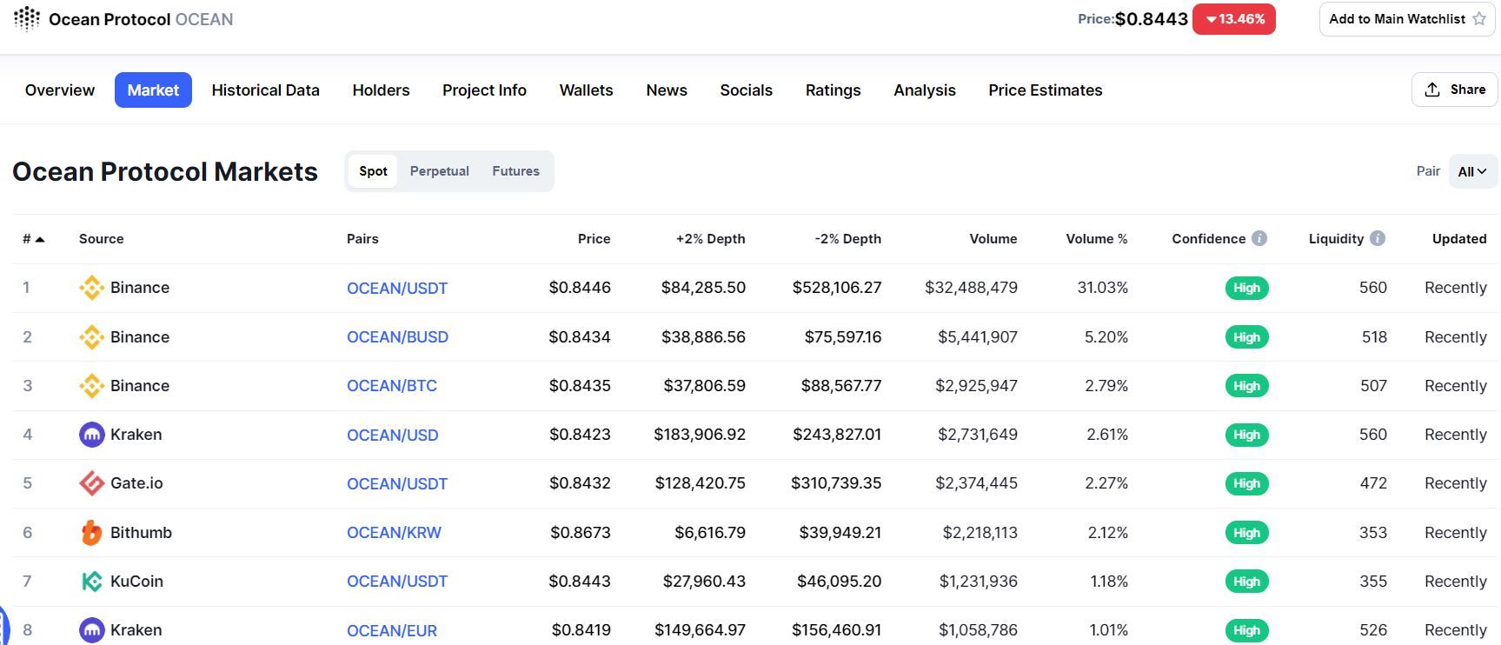Switch to the Wallets tab
Viewport: 1501px width, 645px height.
[586, 90]
